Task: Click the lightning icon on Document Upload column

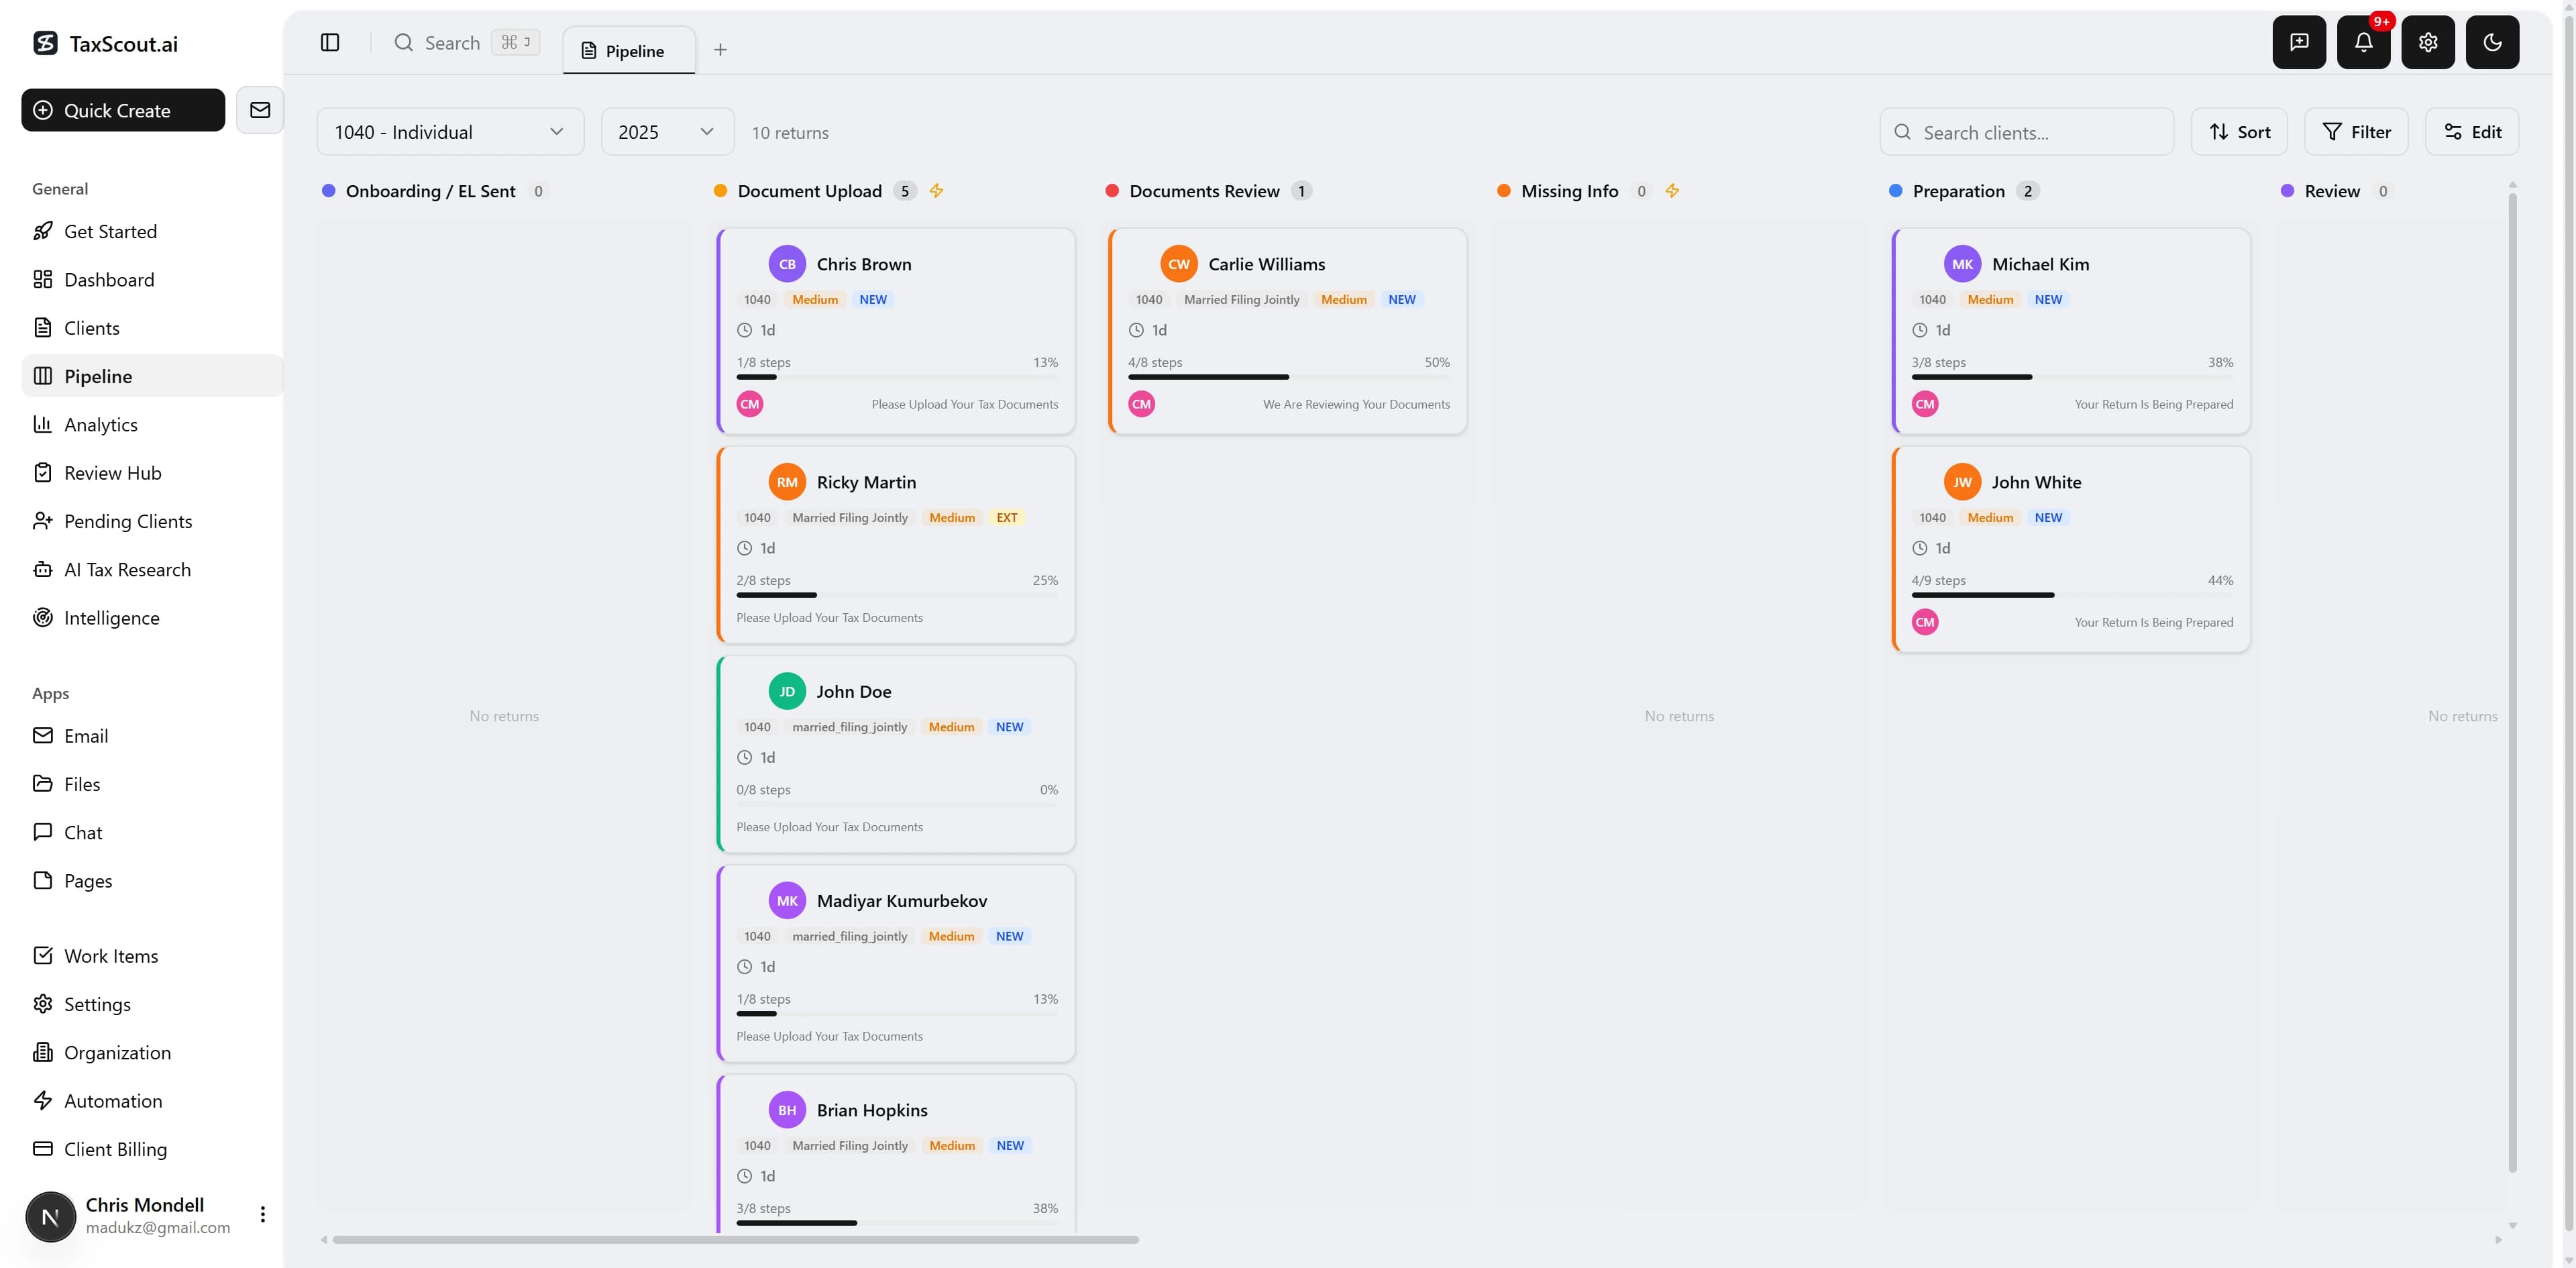Action: point(936,190)
